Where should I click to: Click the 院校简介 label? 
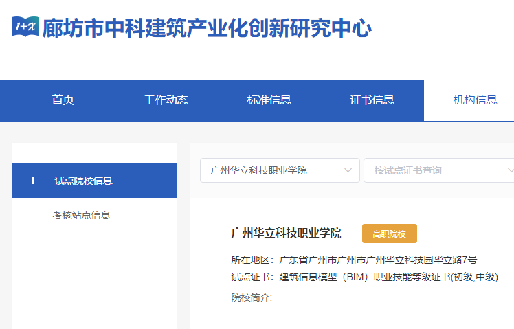tap(252, 297)
